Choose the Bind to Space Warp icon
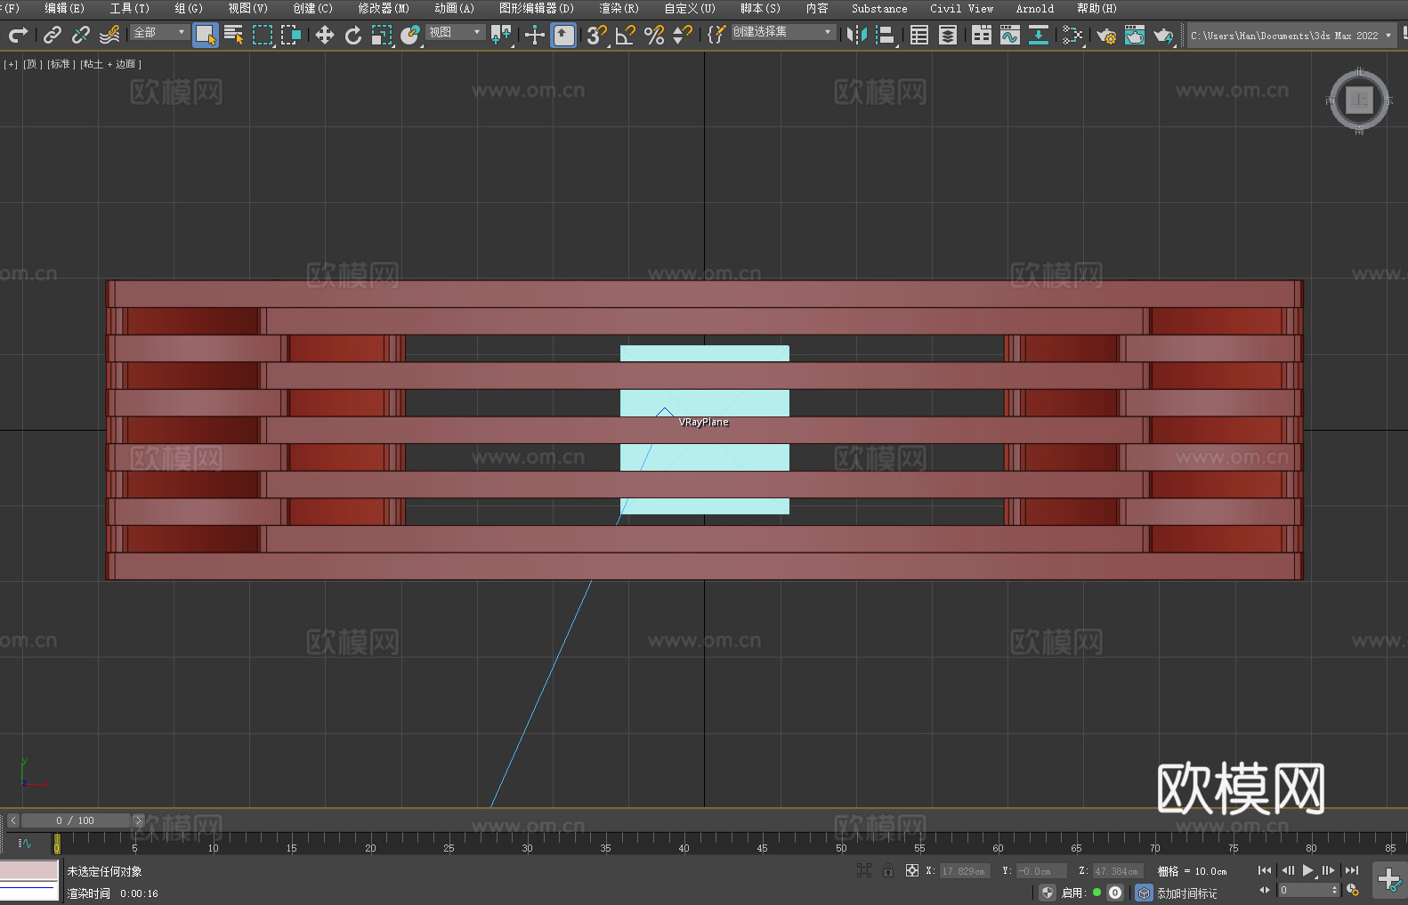This screenshot has width=1408, height=905. (x=109, y=35)
